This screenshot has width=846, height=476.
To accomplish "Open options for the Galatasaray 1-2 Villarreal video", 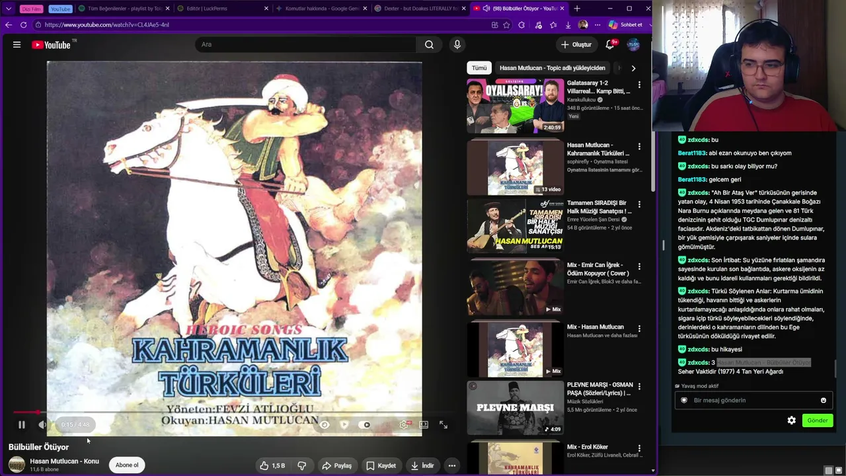I will click(639, 85).
